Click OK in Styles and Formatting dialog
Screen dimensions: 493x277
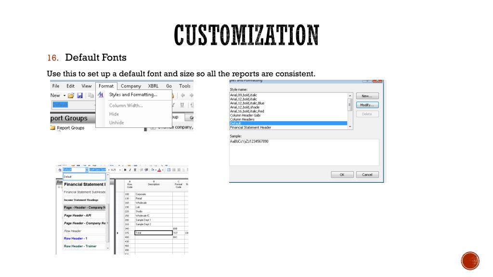[342, 175]
